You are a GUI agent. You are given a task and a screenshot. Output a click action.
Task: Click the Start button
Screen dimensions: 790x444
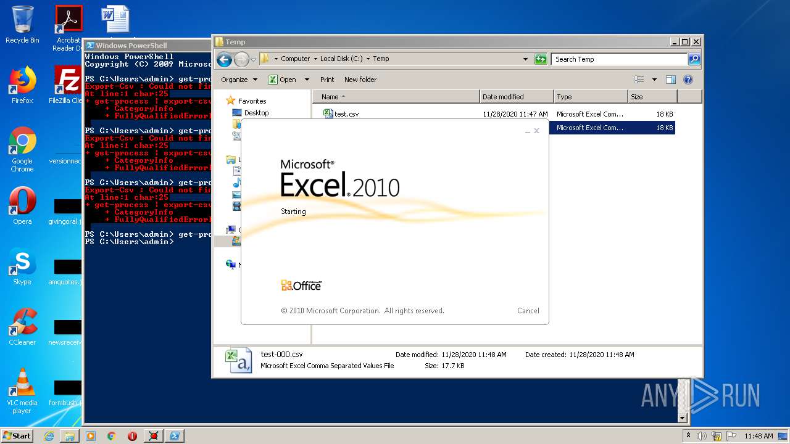(x=17, y=435)
